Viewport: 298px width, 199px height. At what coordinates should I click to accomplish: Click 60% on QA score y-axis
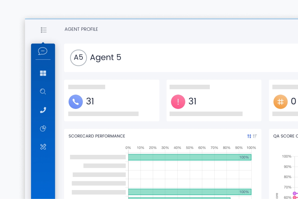(288, 197)
